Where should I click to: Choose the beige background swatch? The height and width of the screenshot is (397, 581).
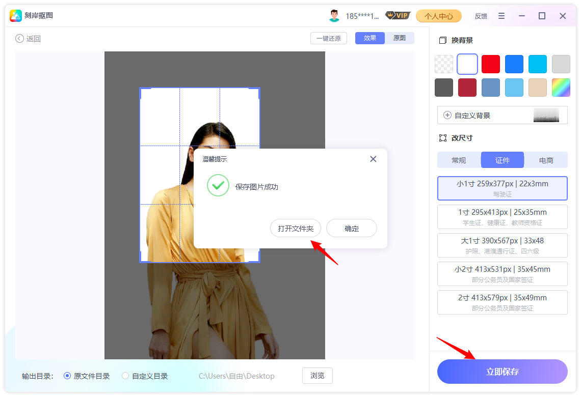(x=538, y=88)
